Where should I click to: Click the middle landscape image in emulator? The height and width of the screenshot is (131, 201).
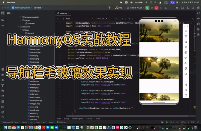[x=158, y=67]
